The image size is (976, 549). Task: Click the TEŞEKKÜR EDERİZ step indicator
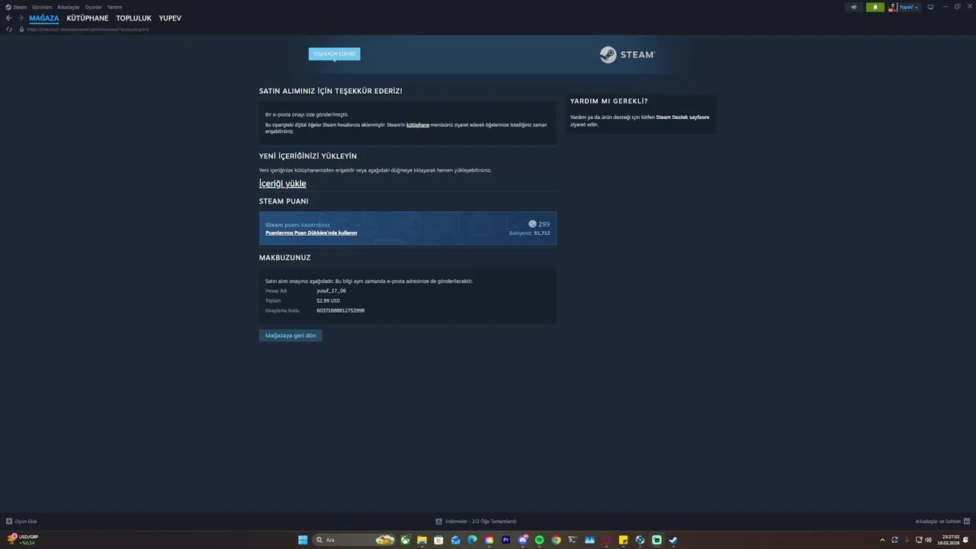[x=334, y=53]
